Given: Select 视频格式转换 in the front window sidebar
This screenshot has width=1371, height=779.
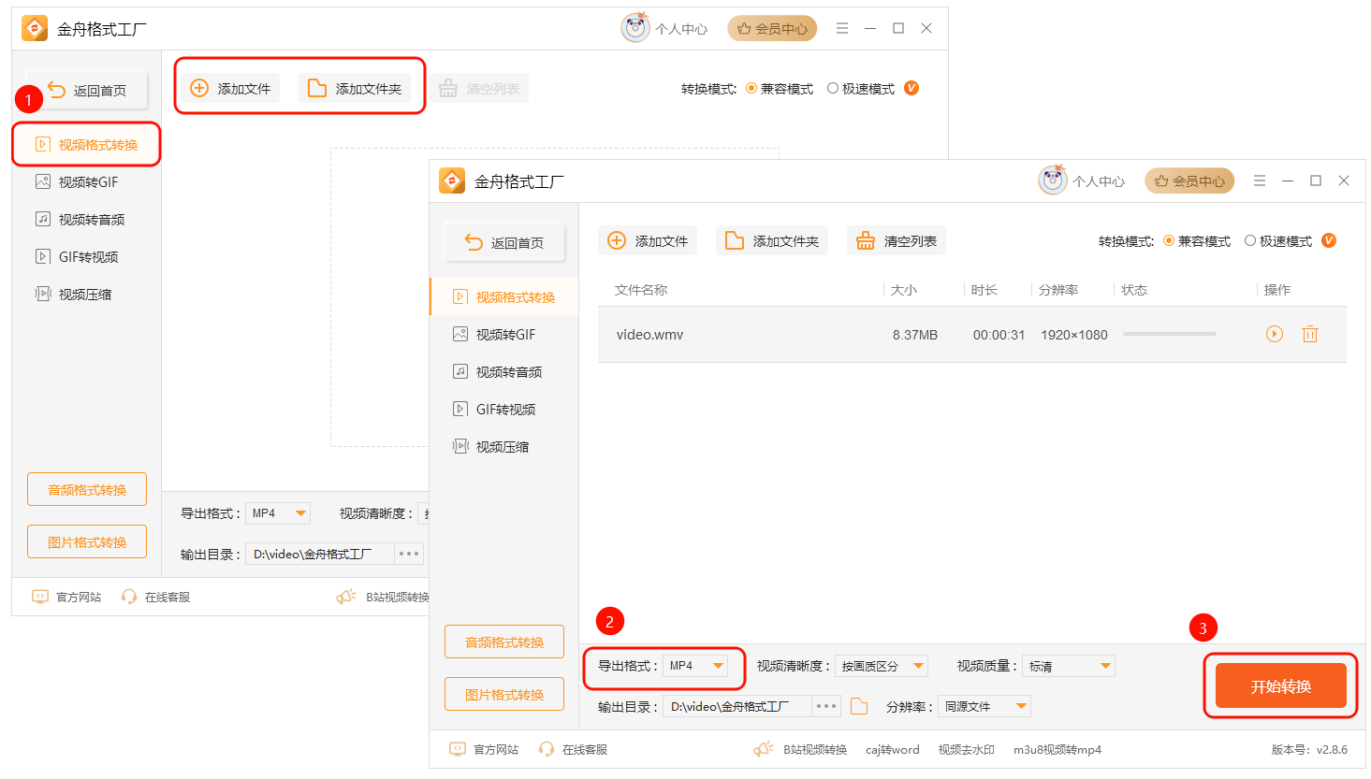Looking at the screenshot, I should pyautogui.click(x=504, y=296).
